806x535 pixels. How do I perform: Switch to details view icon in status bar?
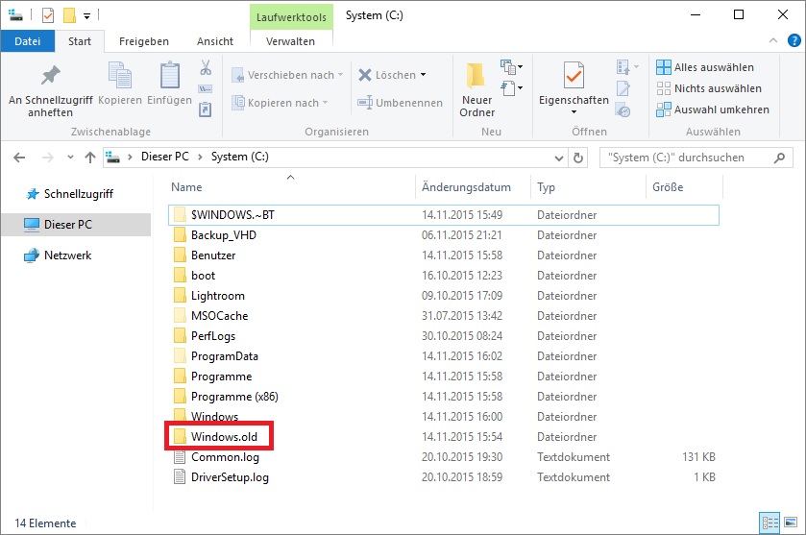click(x=769, y=523)
